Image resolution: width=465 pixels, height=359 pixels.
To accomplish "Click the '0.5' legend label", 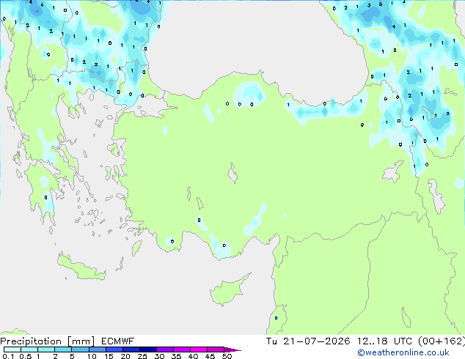I will [26, 356].
